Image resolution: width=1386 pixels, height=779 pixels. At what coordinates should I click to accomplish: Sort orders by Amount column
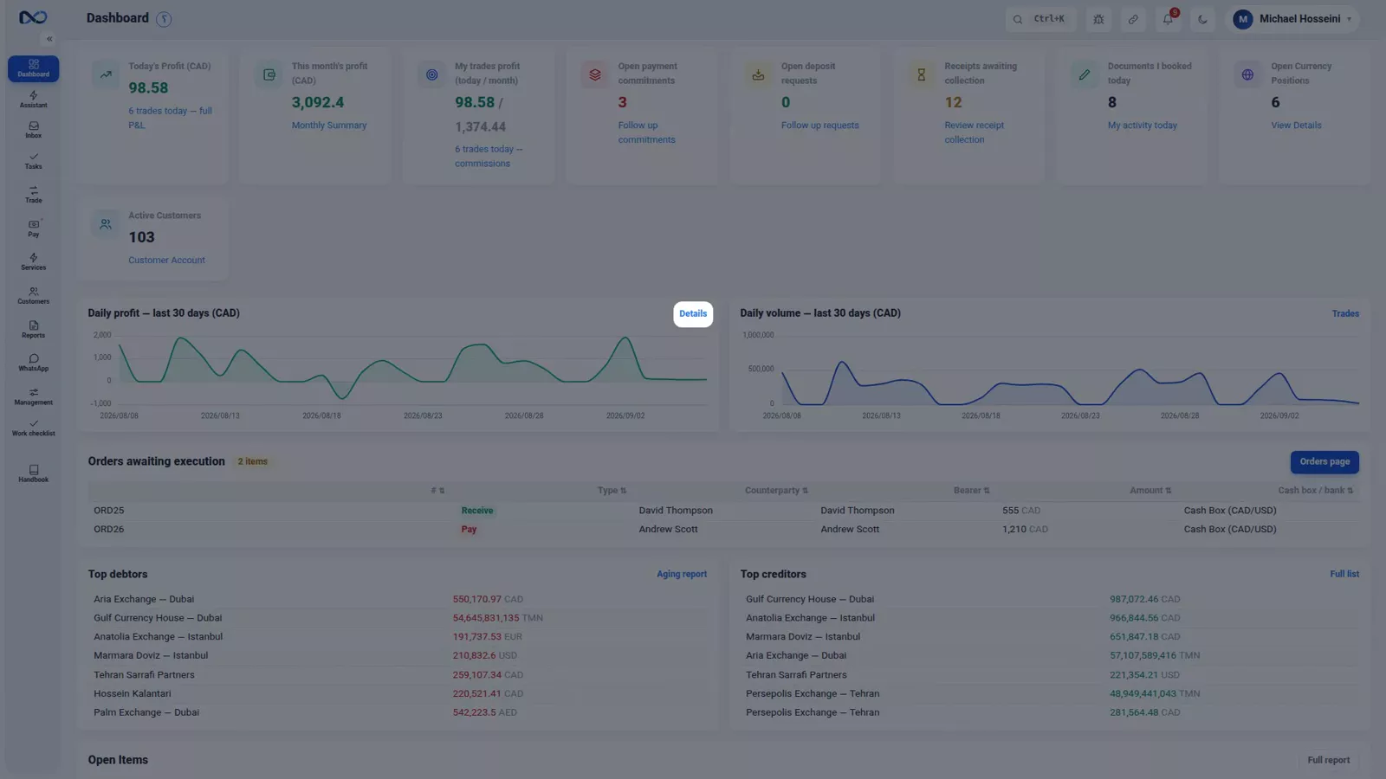coord(1150,491)
